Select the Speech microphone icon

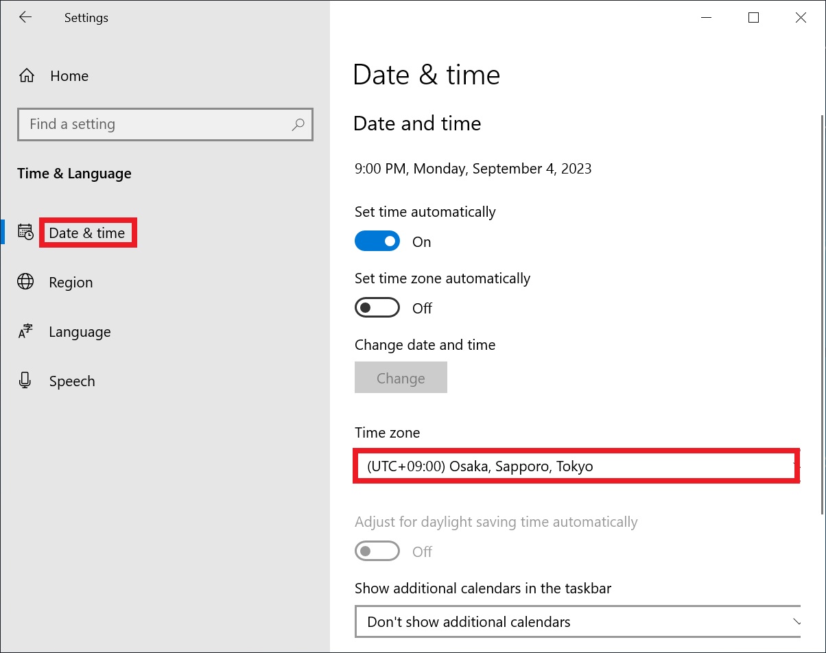coord(25,381)
